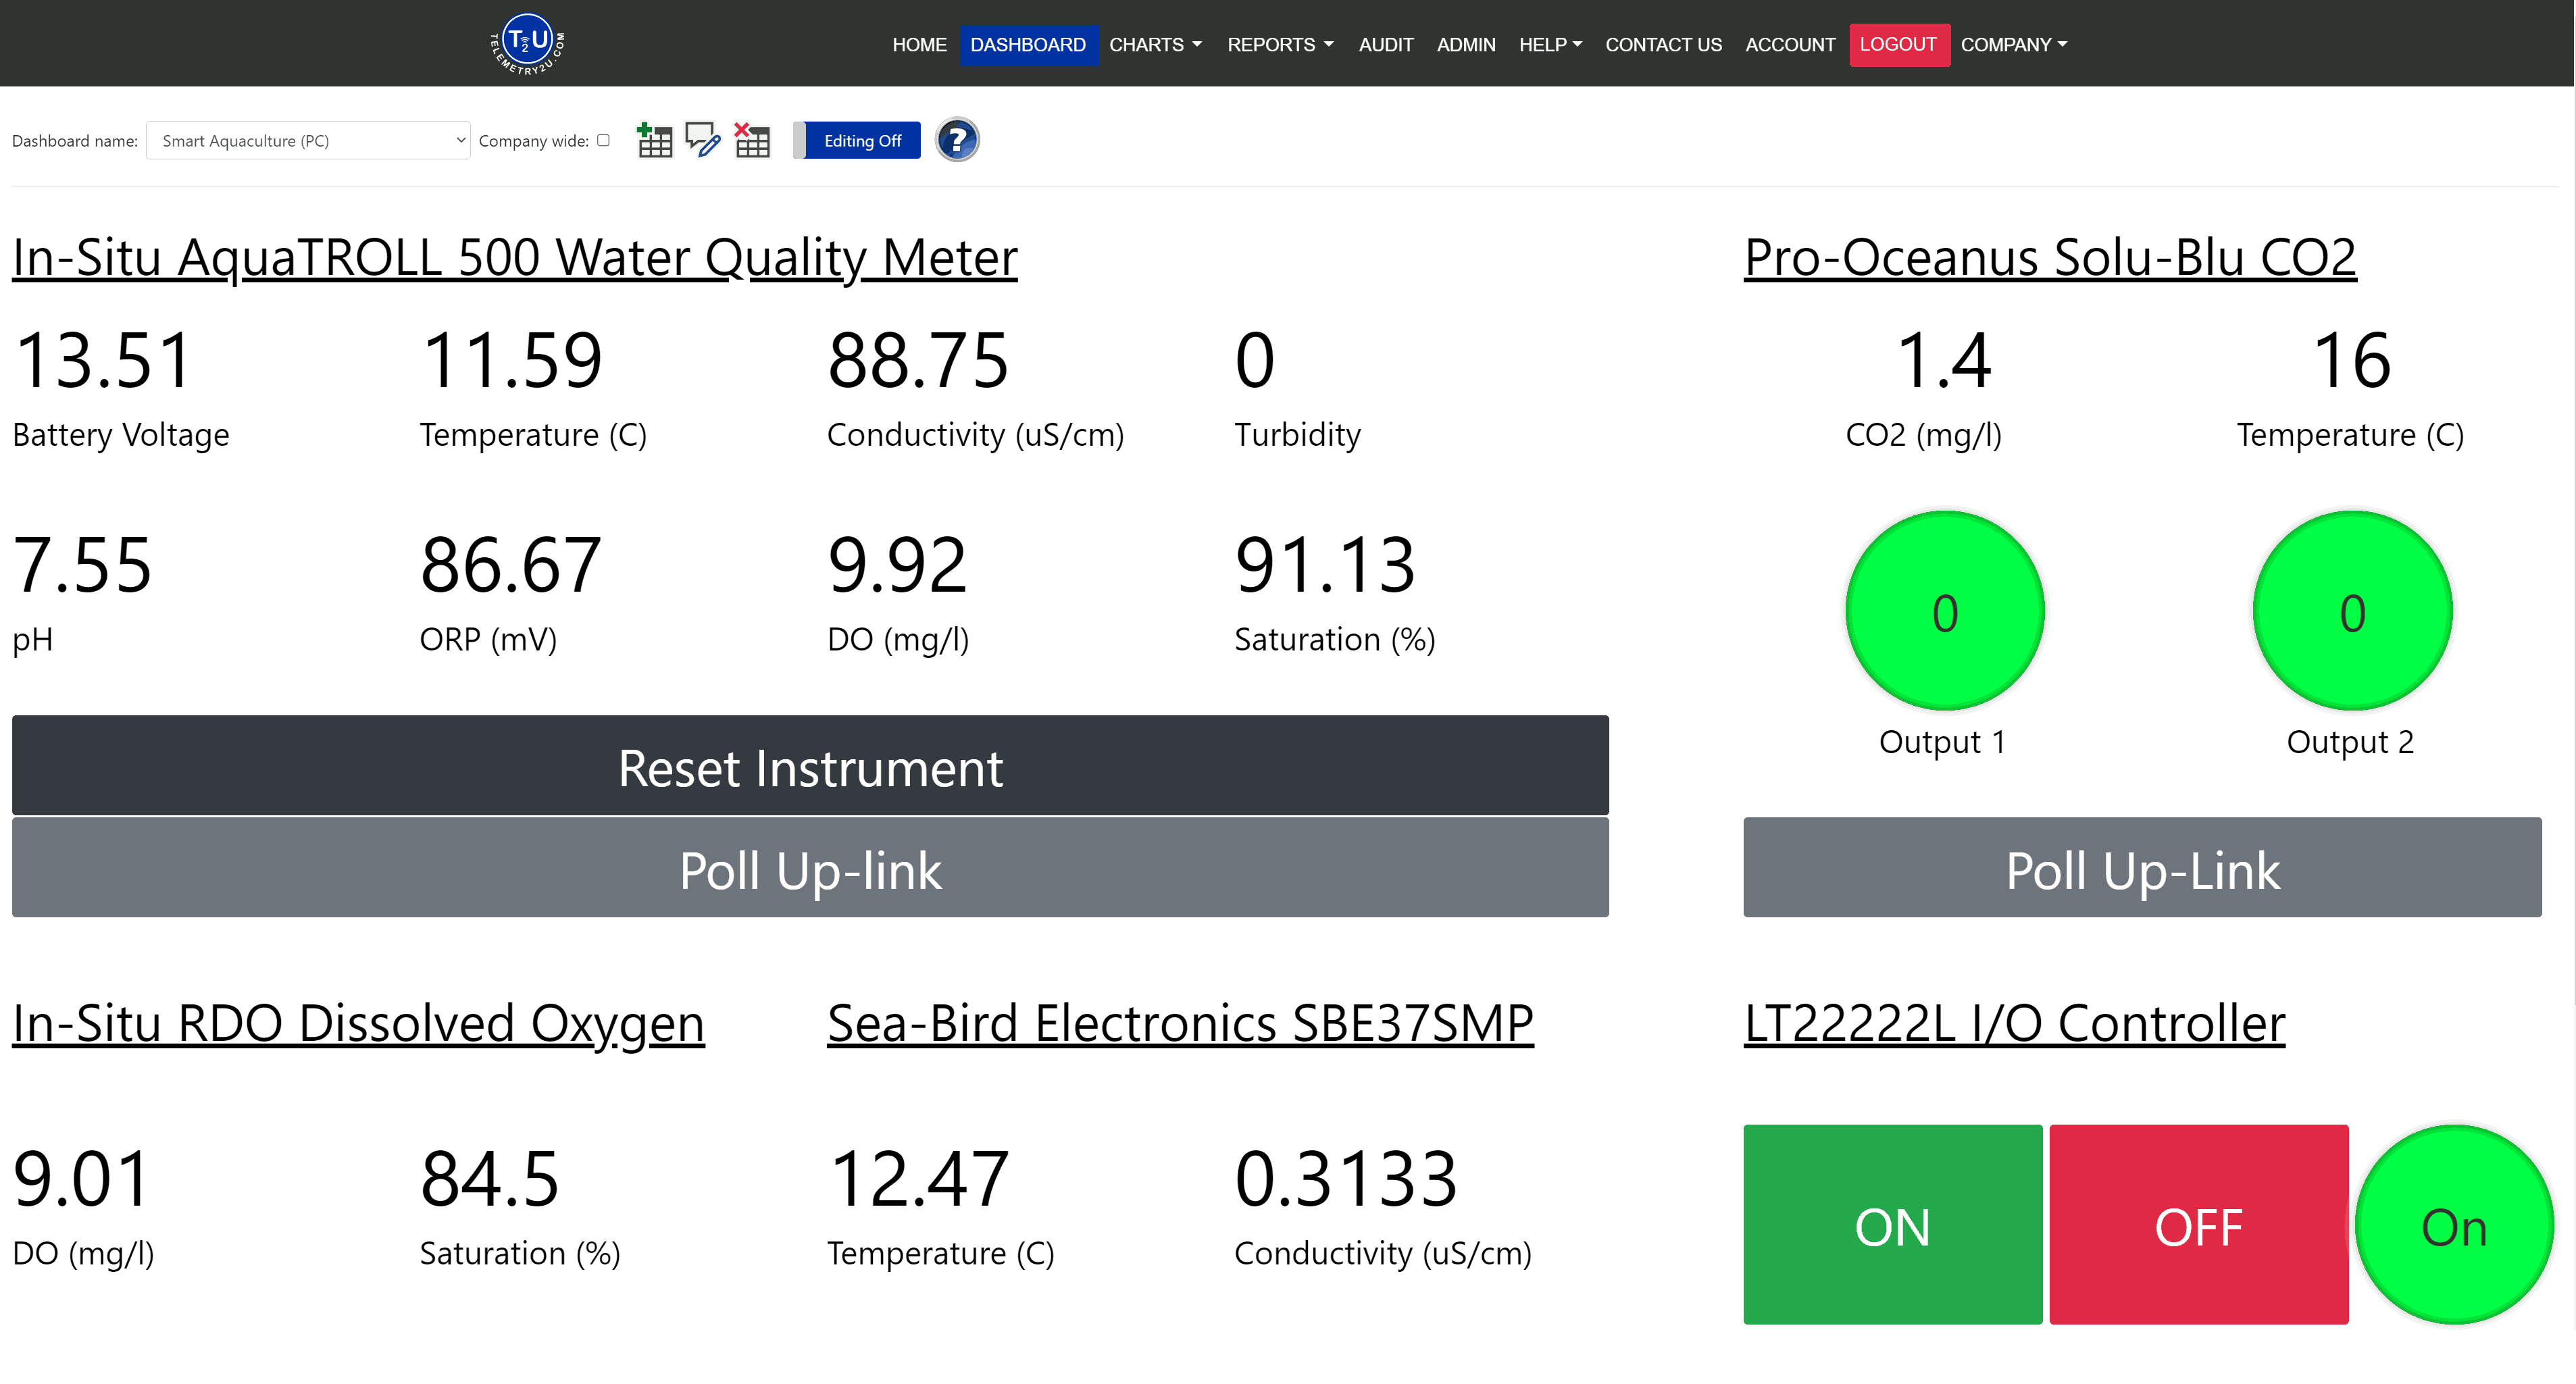Go to HOME page
The height and width of the screenshot is (1384, 2576).
click(919, 45)
